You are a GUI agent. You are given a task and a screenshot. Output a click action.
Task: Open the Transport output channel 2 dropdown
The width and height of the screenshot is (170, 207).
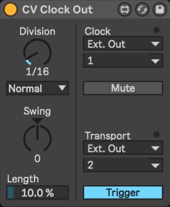point(123,165)
